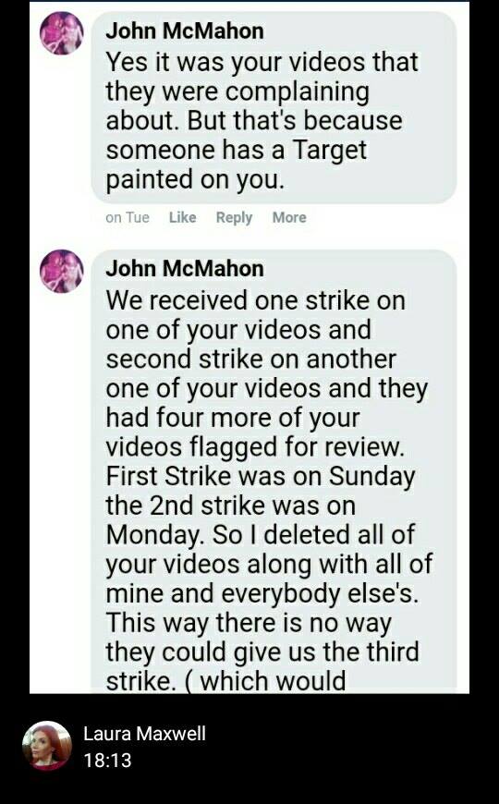Open John McMahon's avatar on the first comment

[x=62, y=33]
